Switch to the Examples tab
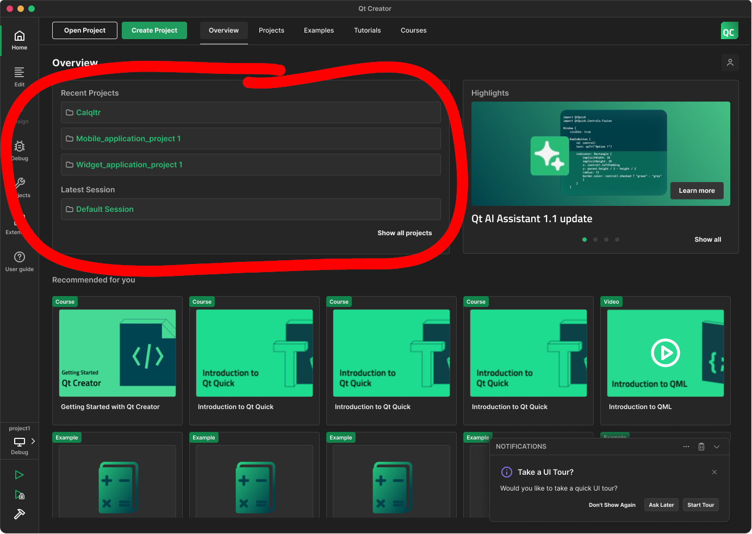This screenshot has height=534, width=752. point(319,30)
